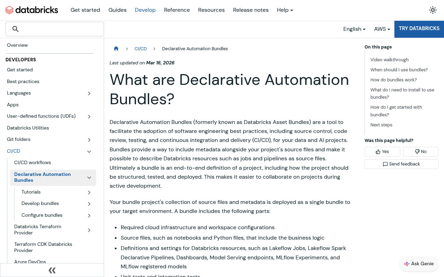Click the search magnifier icon

pyautogui.click(x=15, y=29)
